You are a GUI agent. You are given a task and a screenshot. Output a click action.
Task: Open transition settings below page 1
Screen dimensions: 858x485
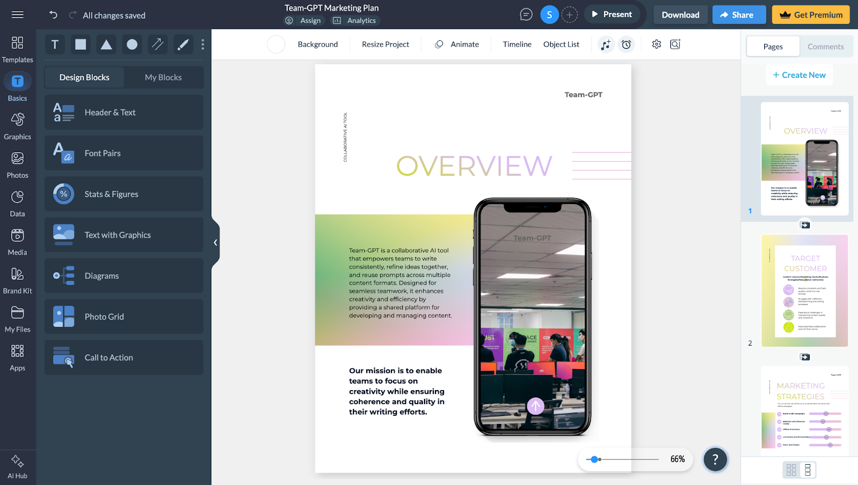(805, 225)
